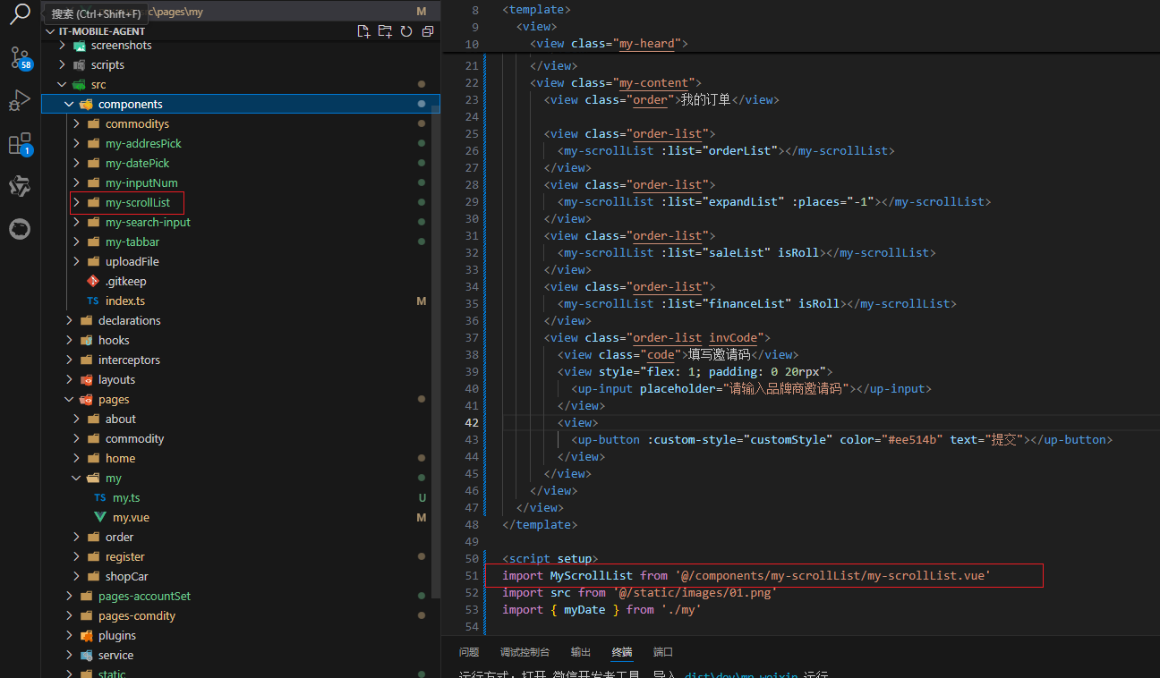The image size is (1160, 678).
Task: Collapse the IT-MOBILE-AGENT explorer section
Action: coord(50,31)
